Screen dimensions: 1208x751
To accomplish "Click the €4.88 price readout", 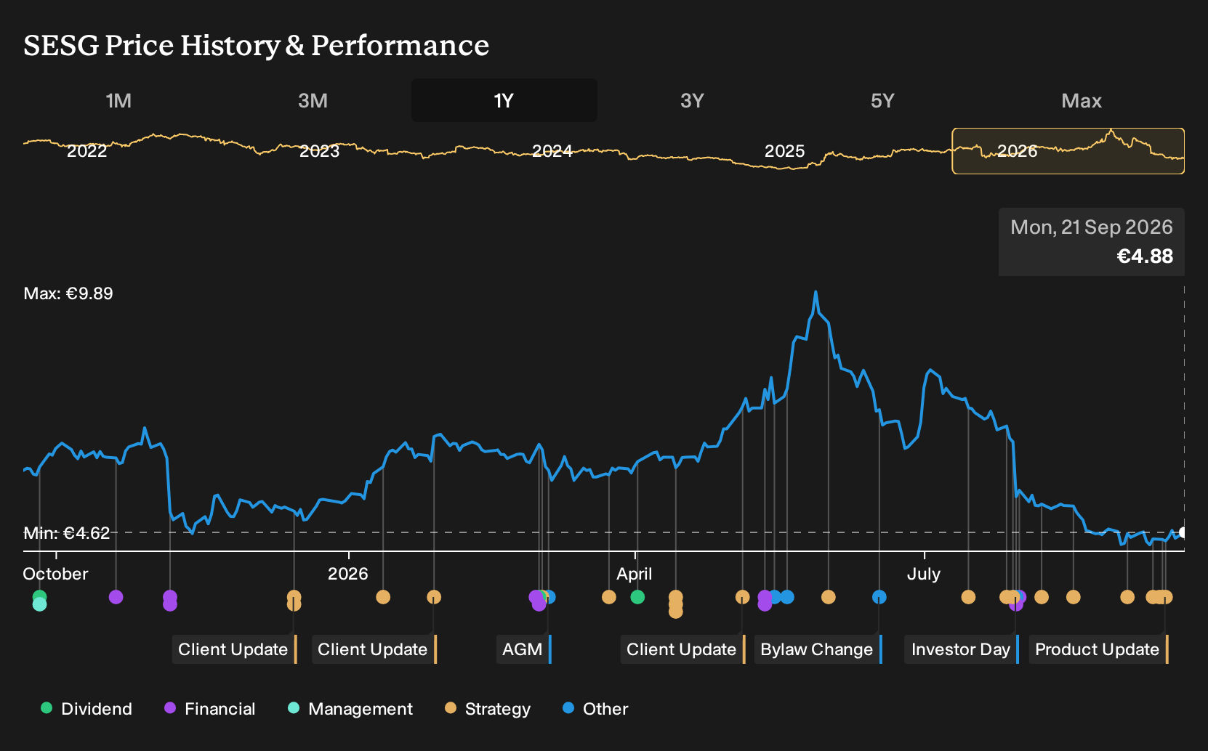I will (x=1145, y=256).
